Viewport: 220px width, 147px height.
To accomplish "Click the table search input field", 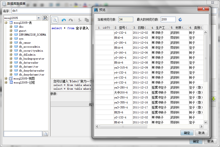I will [23, 134].
